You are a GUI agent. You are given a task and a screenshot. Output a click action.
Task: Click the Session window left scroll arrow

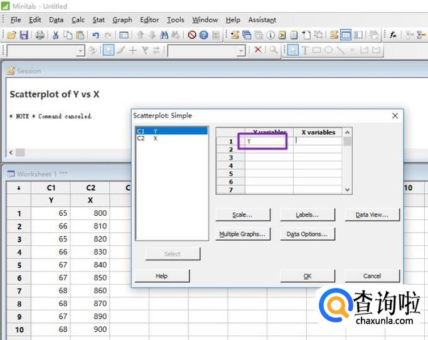point(11,152)
